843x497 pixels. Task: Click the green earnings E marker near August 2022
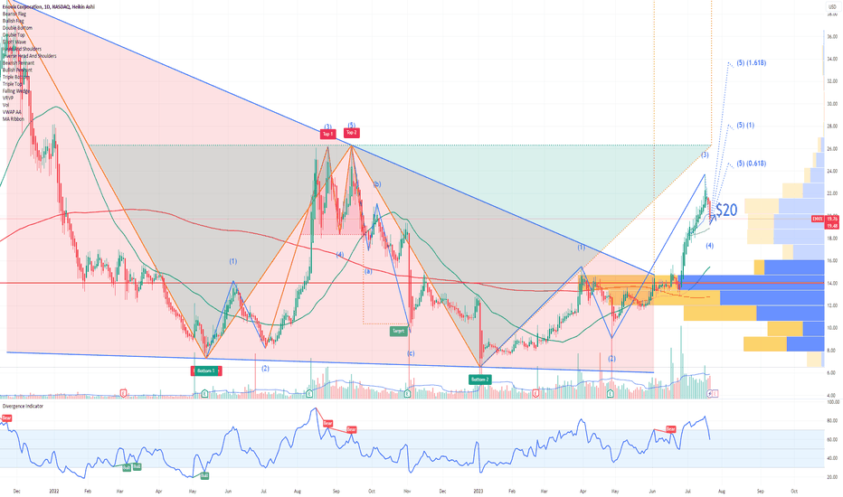pyautogui.click(x=309, y=394)
